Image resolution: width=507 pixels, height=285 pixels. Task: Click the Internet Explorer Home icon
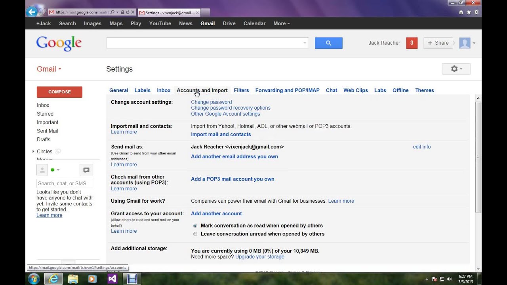click(461, 12)
